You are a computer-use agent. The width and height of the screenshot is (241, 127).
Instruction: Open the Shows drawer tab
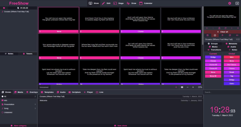6,92
